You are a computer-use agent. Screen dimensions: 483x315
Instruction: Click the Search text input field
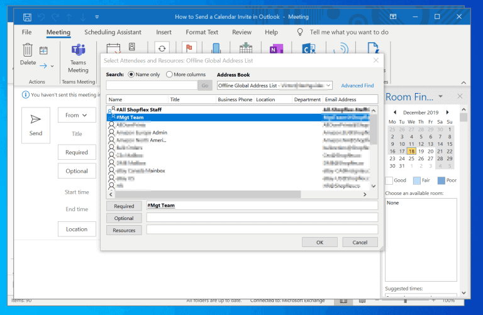click(152, 86)
